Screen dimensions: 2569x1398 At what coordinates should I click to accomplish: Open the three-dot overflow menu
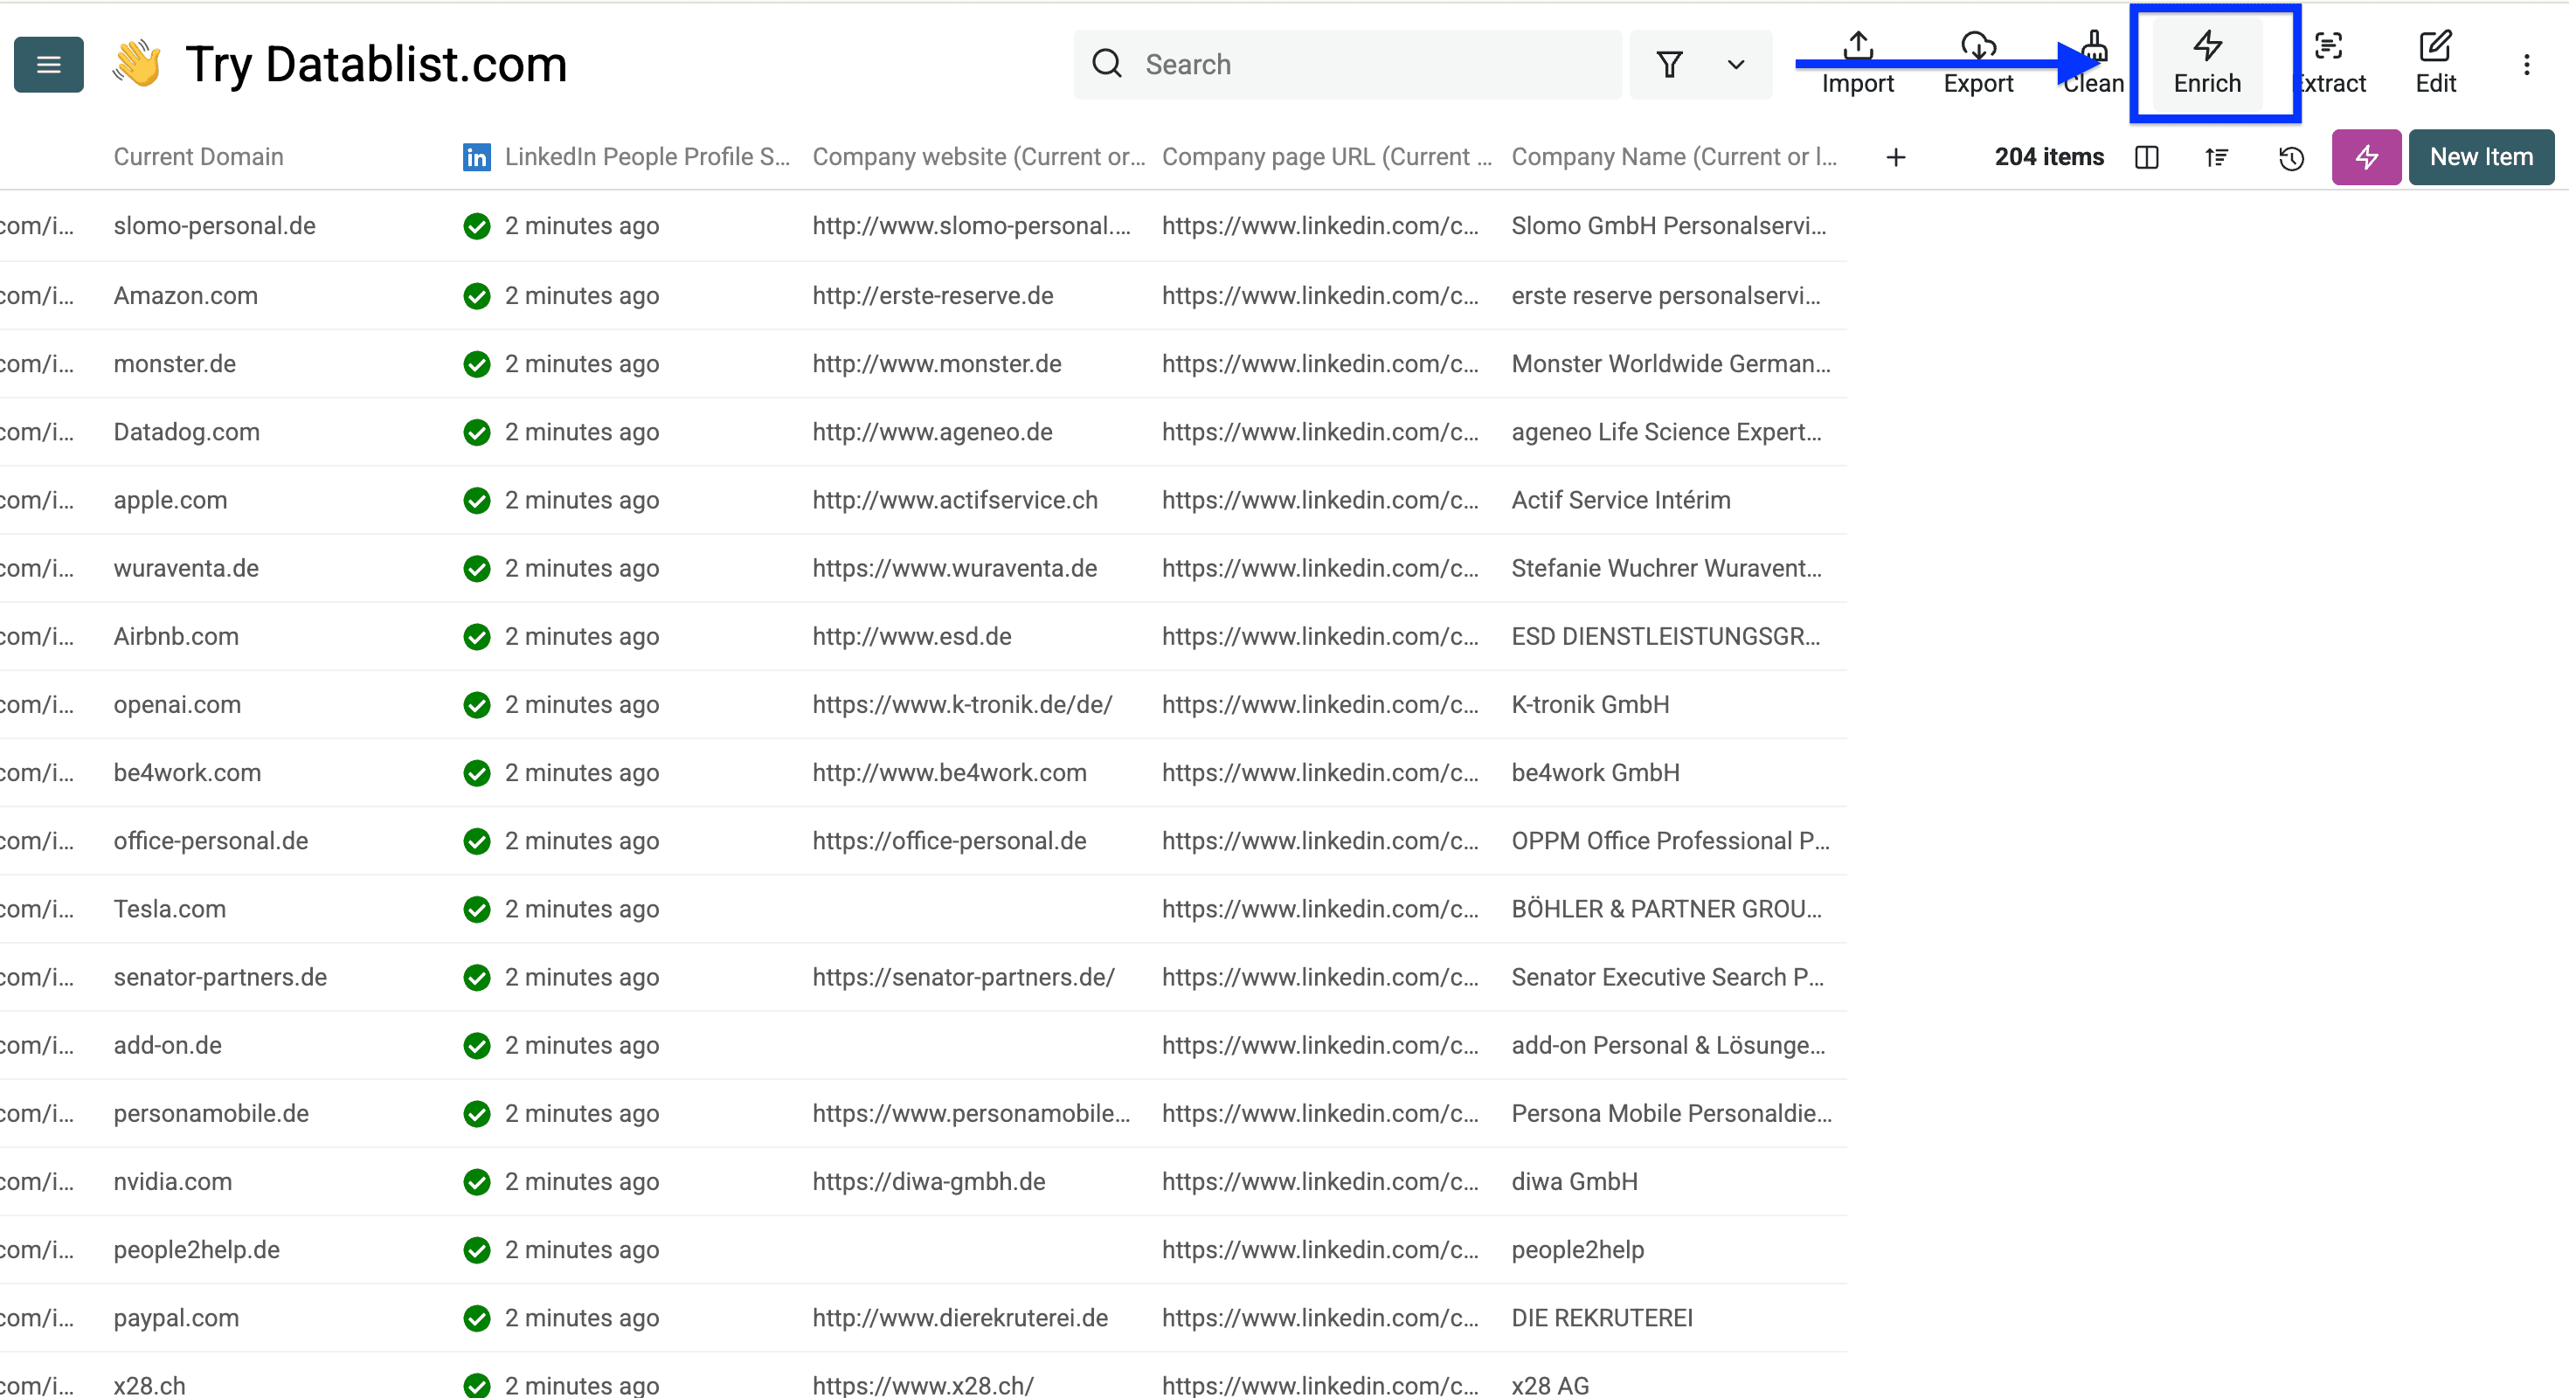[2528, 64]
